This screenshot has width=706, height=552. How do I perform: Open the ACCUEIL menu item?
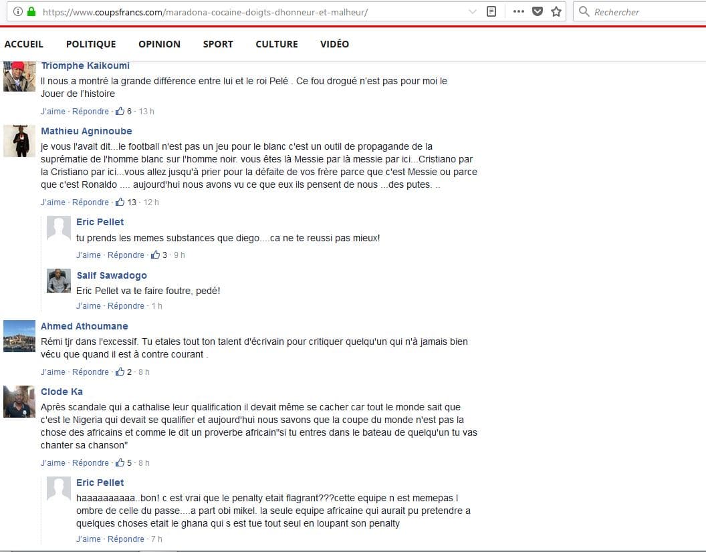click(24, 44)
